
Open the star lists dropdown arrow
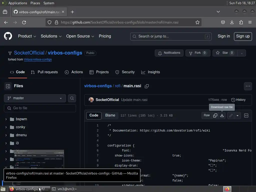pyautogui.click(x=242, y=53)
